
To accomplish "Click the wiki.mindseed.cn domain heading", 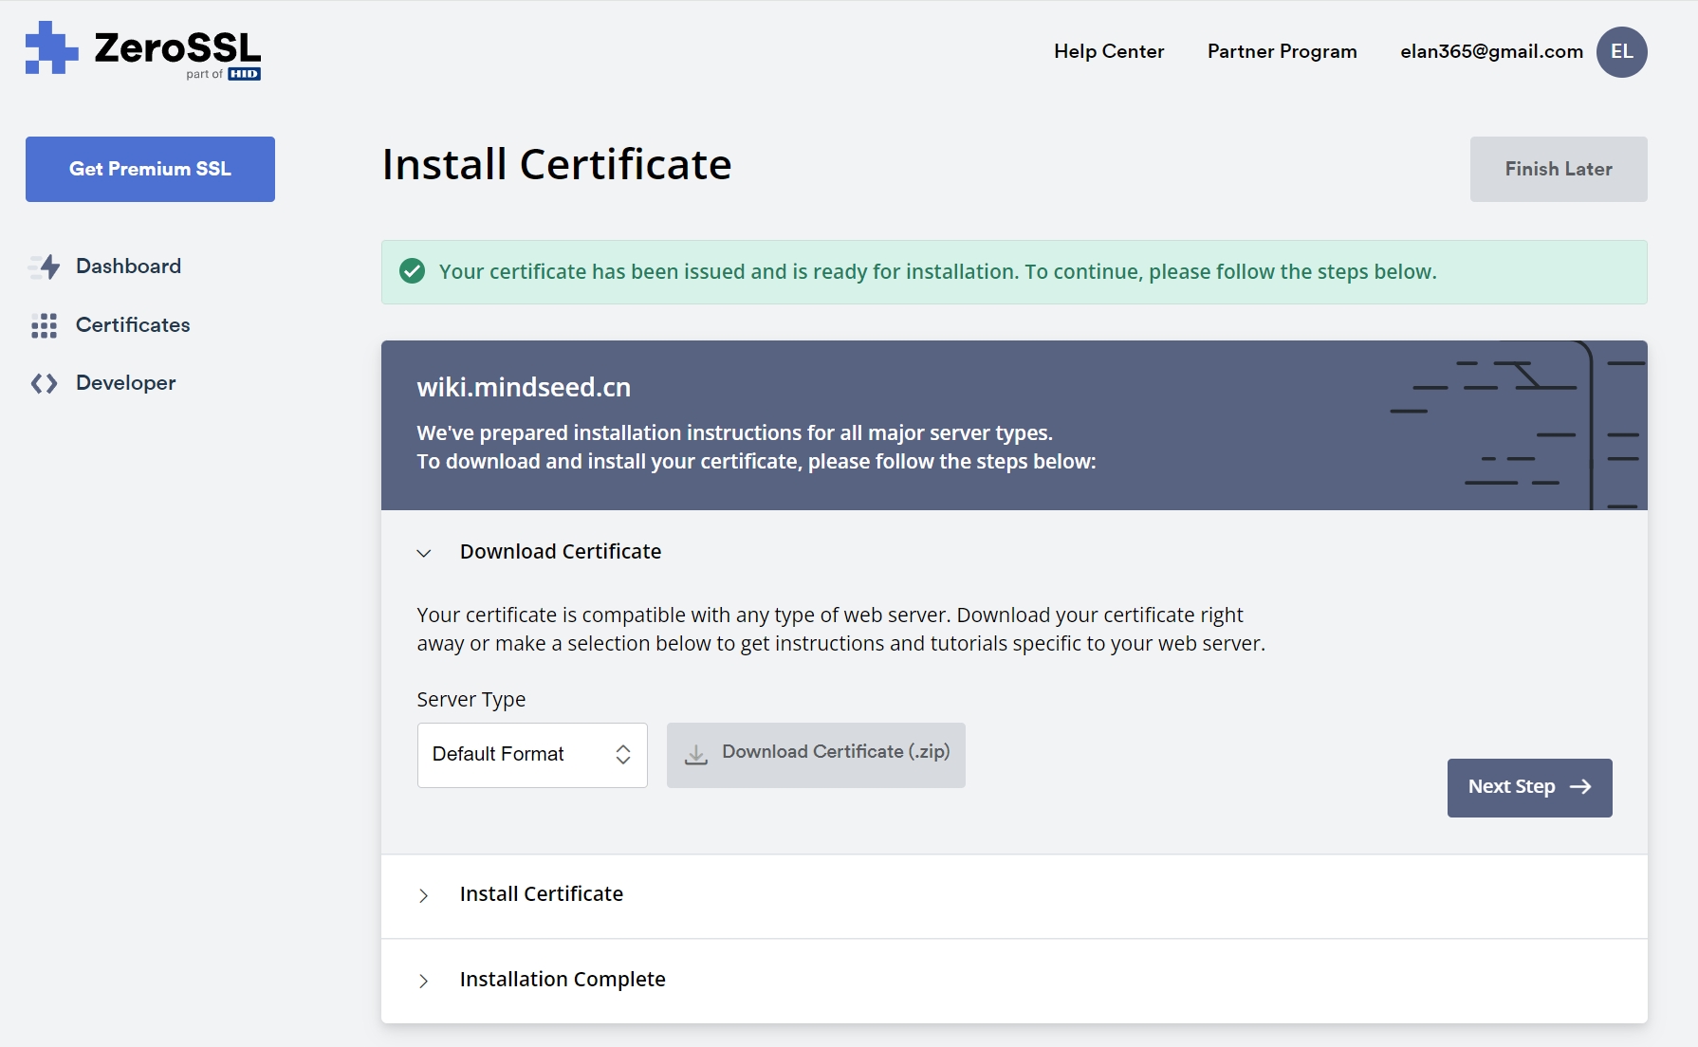I will (524, 387).
